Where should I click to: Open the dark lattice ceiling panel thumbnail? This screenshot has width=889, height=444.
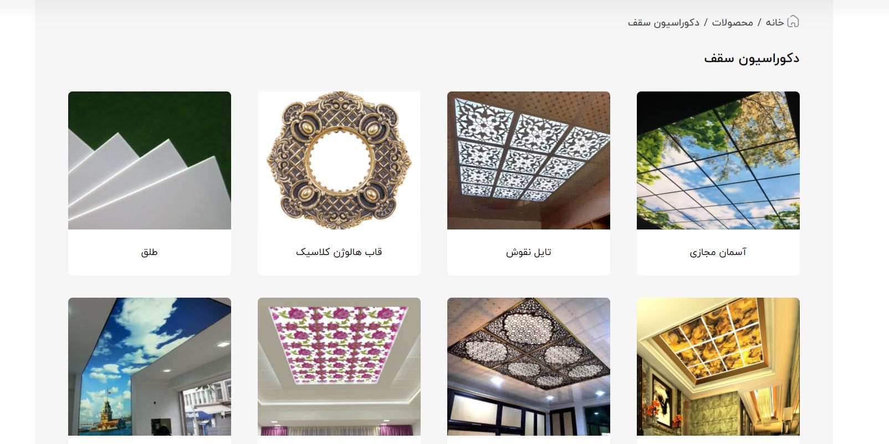point(528,366)
